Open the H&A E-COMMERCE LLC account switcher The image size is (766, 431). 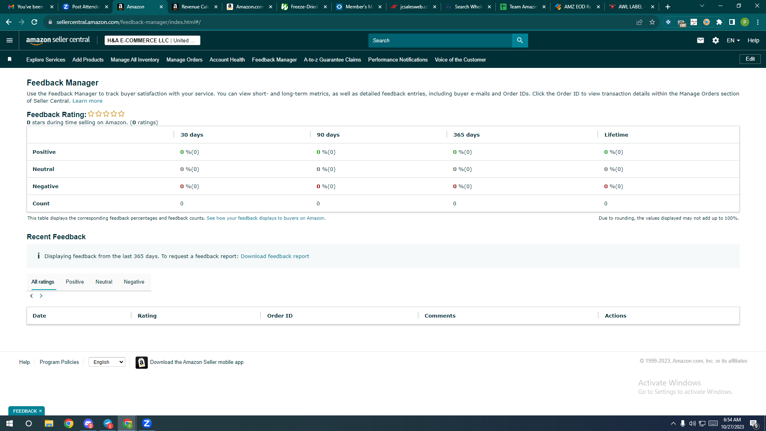point(152,40)
